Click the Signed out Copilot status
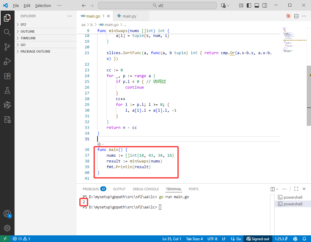This screenshot has height=242, width=311. 258,239
